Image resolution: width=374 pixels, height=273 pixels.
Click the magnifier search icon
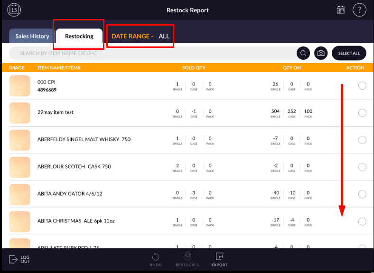click(x=303, y=53)
